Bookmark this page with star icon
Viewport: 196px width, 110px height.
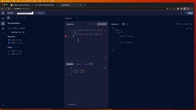[174, 9]
